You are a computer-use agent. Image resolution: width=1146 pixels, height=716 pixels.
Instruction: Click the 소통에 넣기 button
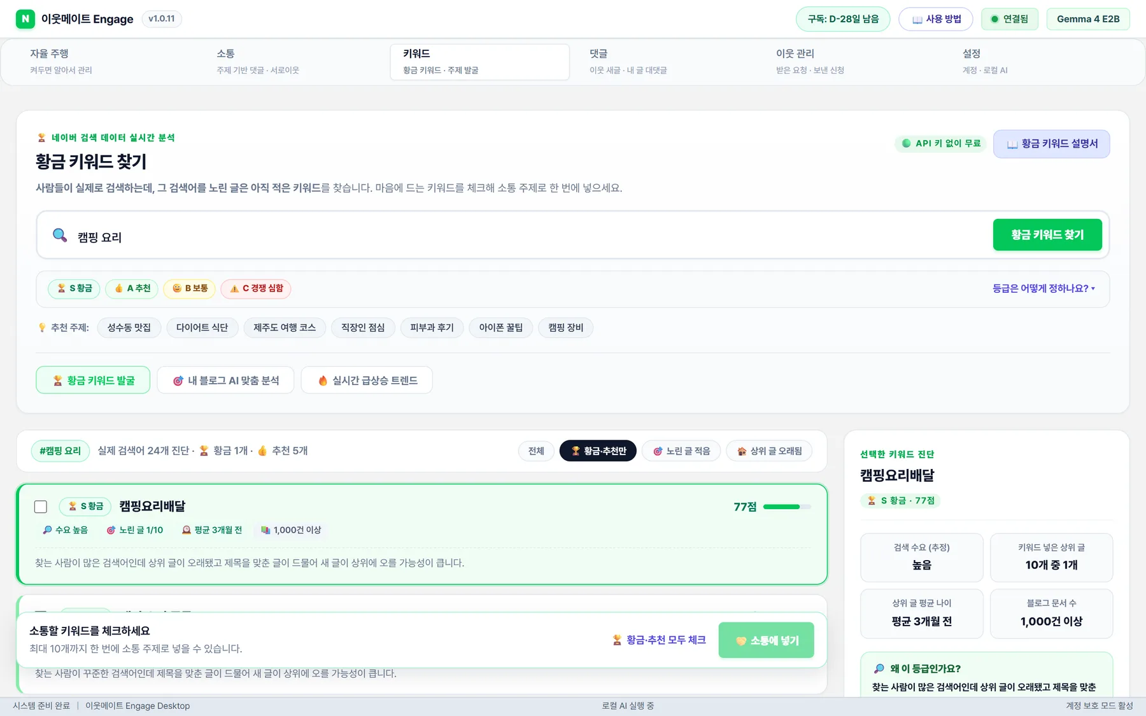coord(767,640)
